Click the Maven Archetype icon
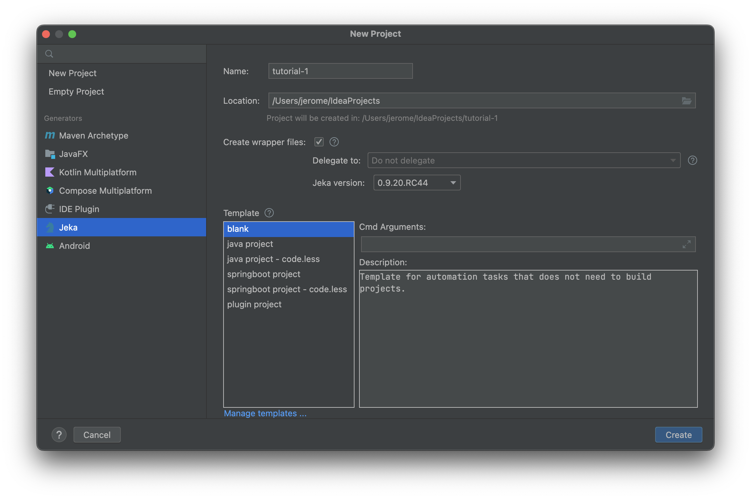 50,135
